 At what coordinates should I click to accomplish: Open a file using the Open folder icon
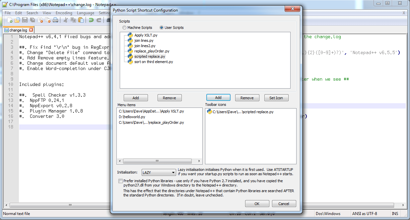17,20
